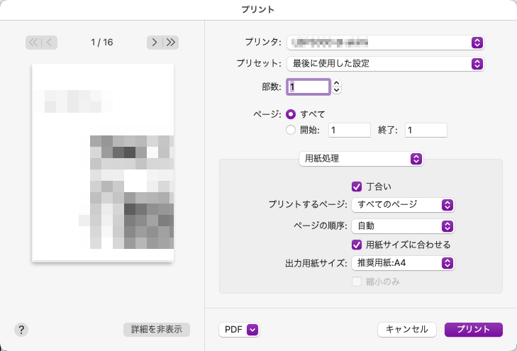Toggle the 丁合い checkbox
Image resolution: width=517 pixels, height=351 pixels.
357,186
